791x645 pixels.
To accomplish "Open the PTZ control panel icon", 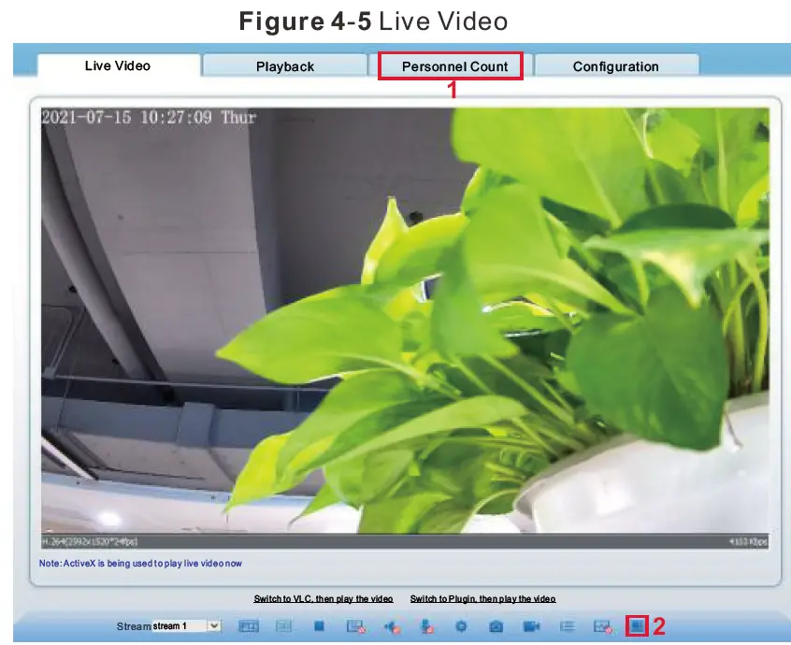I will tap(248, 624).
